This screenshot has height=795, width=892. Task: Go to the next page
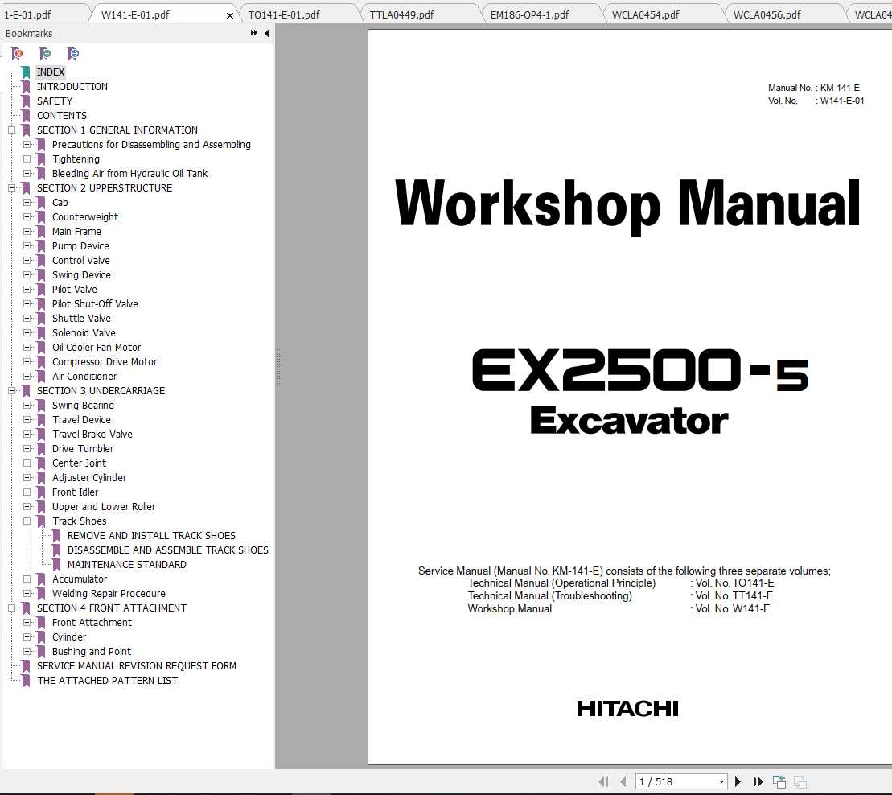click(738, 781)
